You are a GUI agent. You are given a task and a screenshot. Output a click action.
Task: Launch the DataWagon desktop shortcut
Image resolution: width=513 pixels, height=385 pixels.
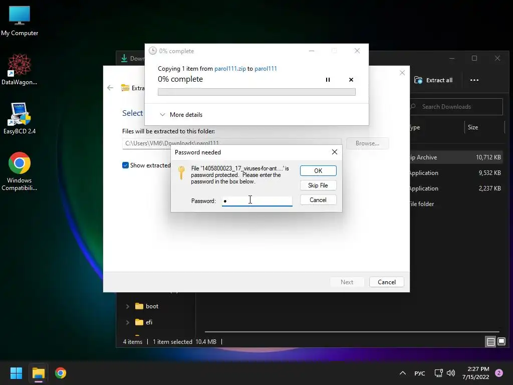[20, 69]
